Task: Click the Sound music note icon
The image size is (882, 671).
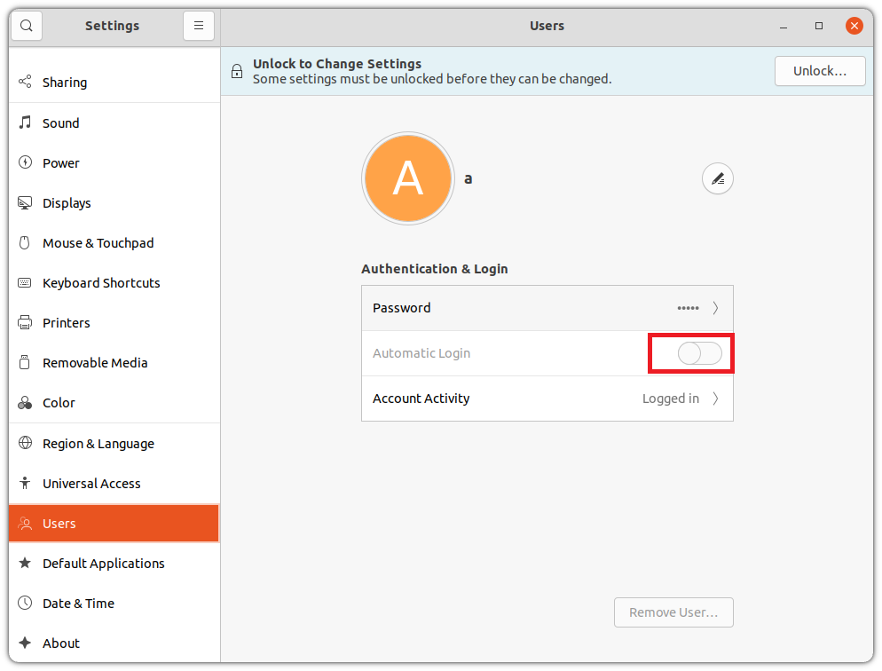Action: click(25, 122)
